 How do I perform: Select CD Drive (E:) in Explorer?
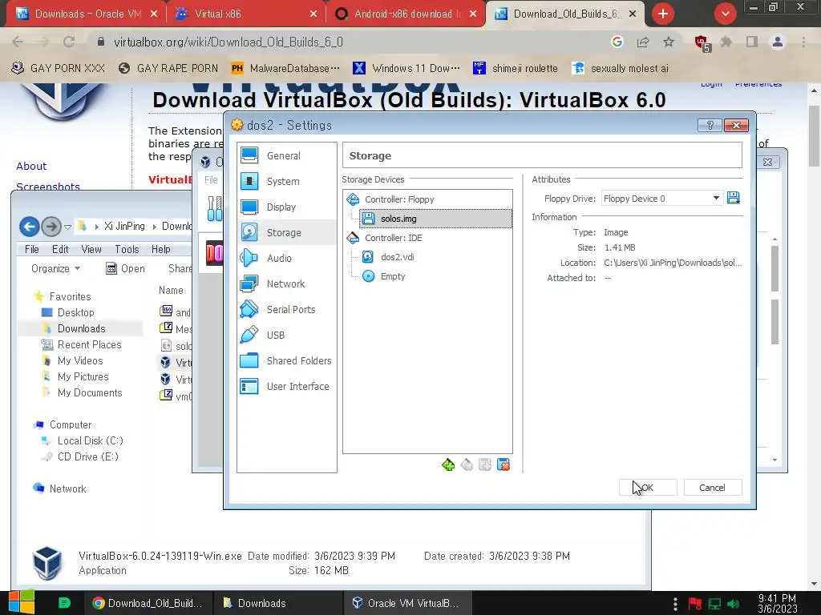point(80,456)
